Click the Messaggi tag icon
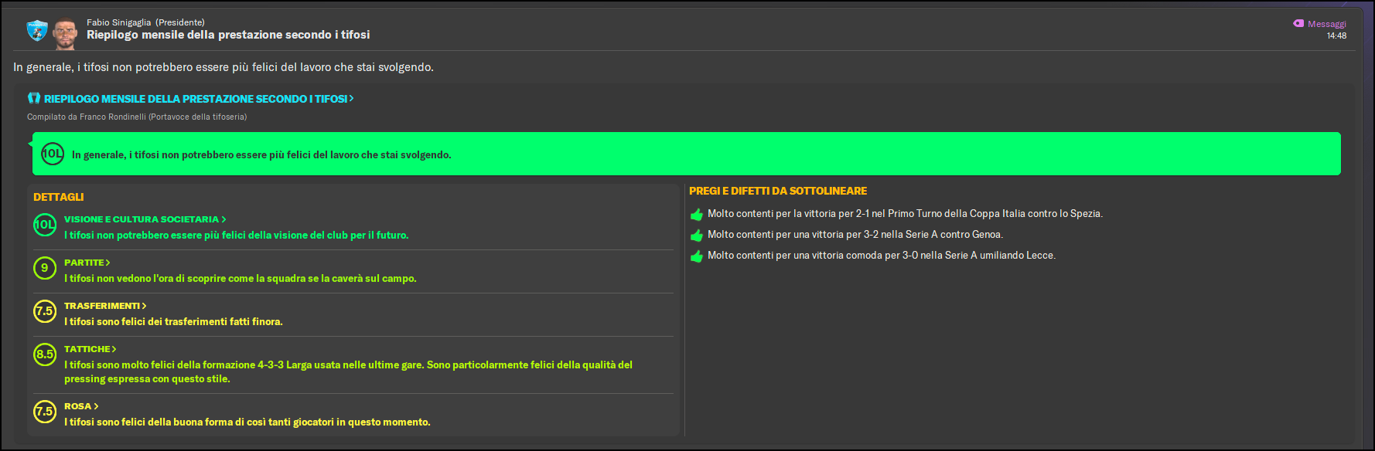1375x451 pixels. click(1298, 23)
